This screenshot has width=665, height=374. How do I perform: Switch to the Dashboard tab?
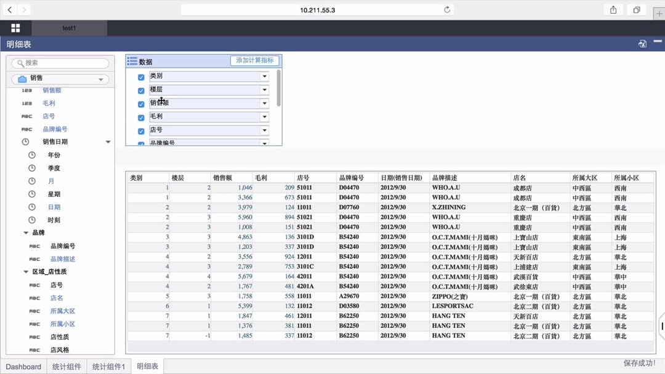pyautogui.click(x=23, y=366)
